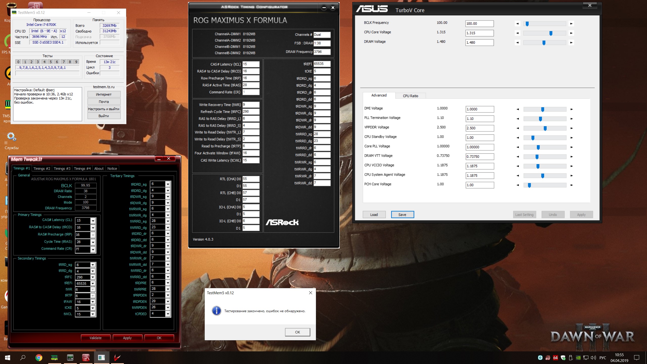Click the volume speaker tray icon
The width and height of the screenshot is (647, 364).
(593, 358)
